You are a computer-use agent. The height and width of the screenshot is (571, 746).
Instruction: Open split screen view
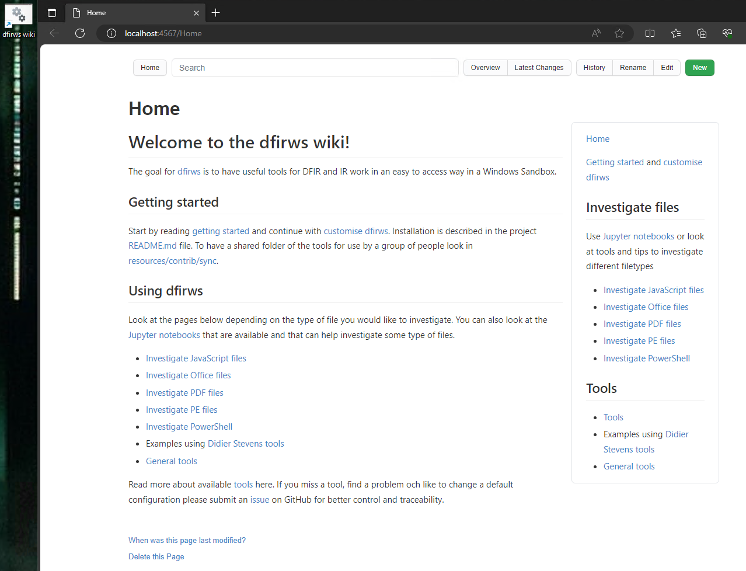click(650, 33)
